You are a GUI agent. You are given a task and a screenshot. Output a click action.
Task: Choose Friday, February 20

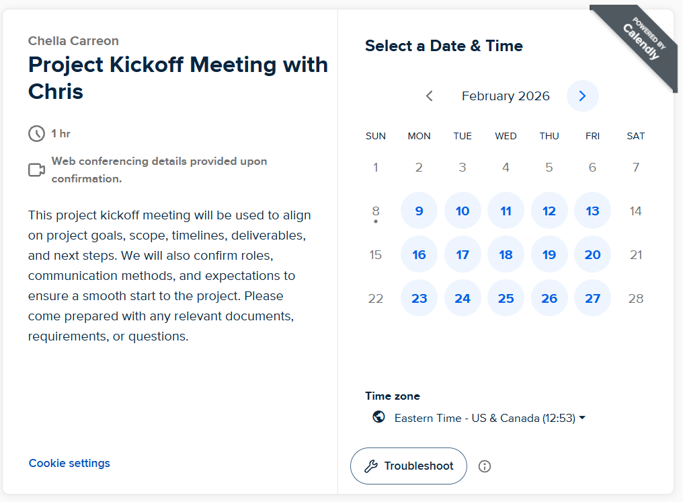click(x=592, y=255)
